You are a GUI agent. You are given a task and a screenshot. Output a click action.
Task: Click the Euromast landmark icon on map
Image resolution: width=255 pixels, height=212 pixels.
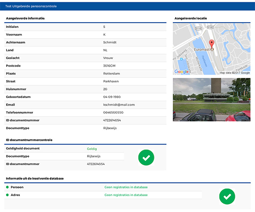[212, 49]
